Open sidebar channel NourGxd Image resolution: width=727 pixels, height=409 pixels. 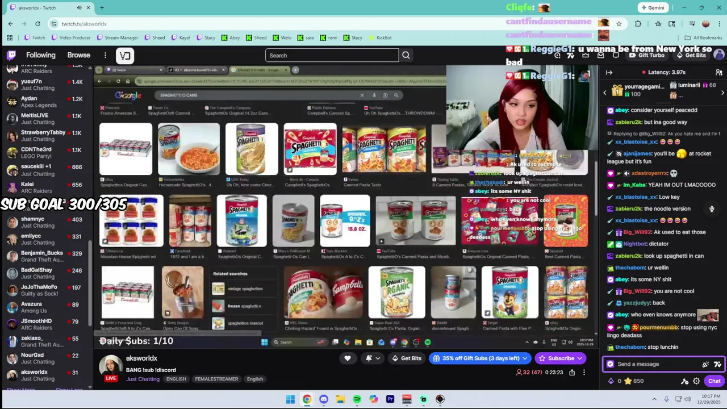click(45, 358)
